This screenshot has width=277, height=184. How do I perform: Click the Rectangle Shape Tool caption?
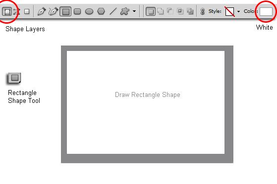pos(24,96)
